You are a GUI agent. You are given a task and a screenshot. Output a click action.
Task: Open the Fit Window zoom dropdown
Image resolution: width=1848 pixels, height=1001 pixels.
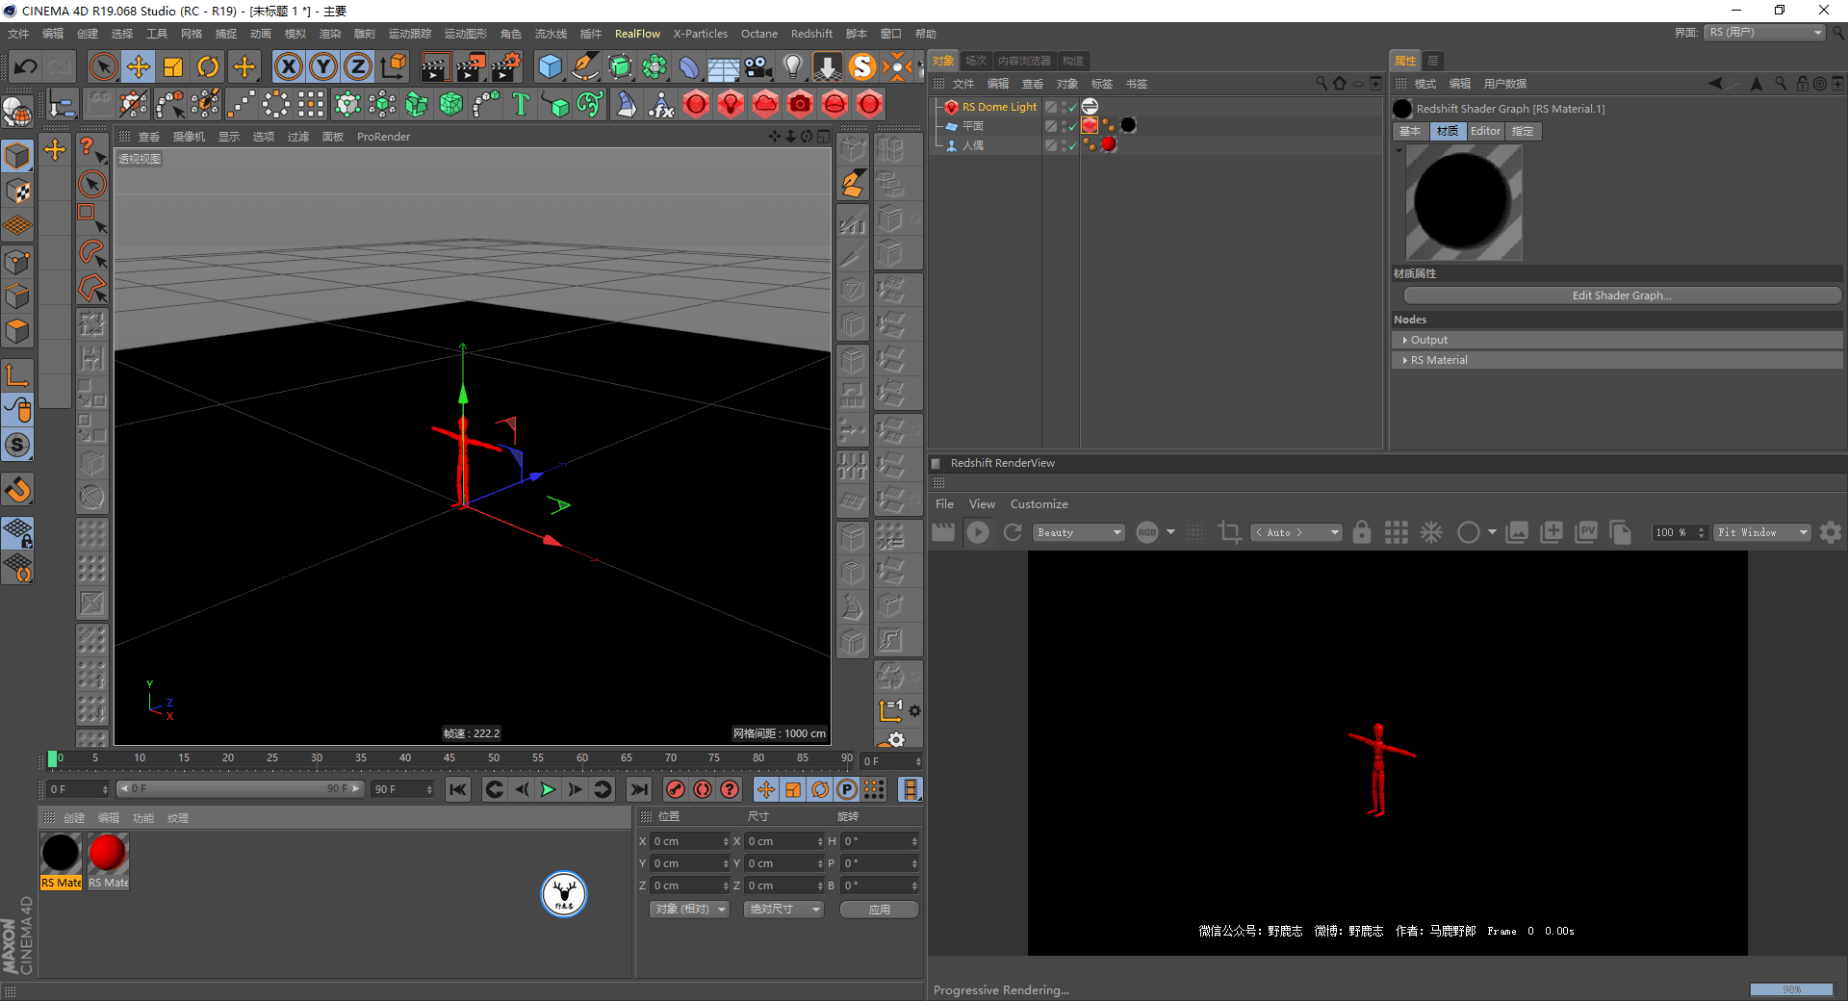[x=1762, y=532]
